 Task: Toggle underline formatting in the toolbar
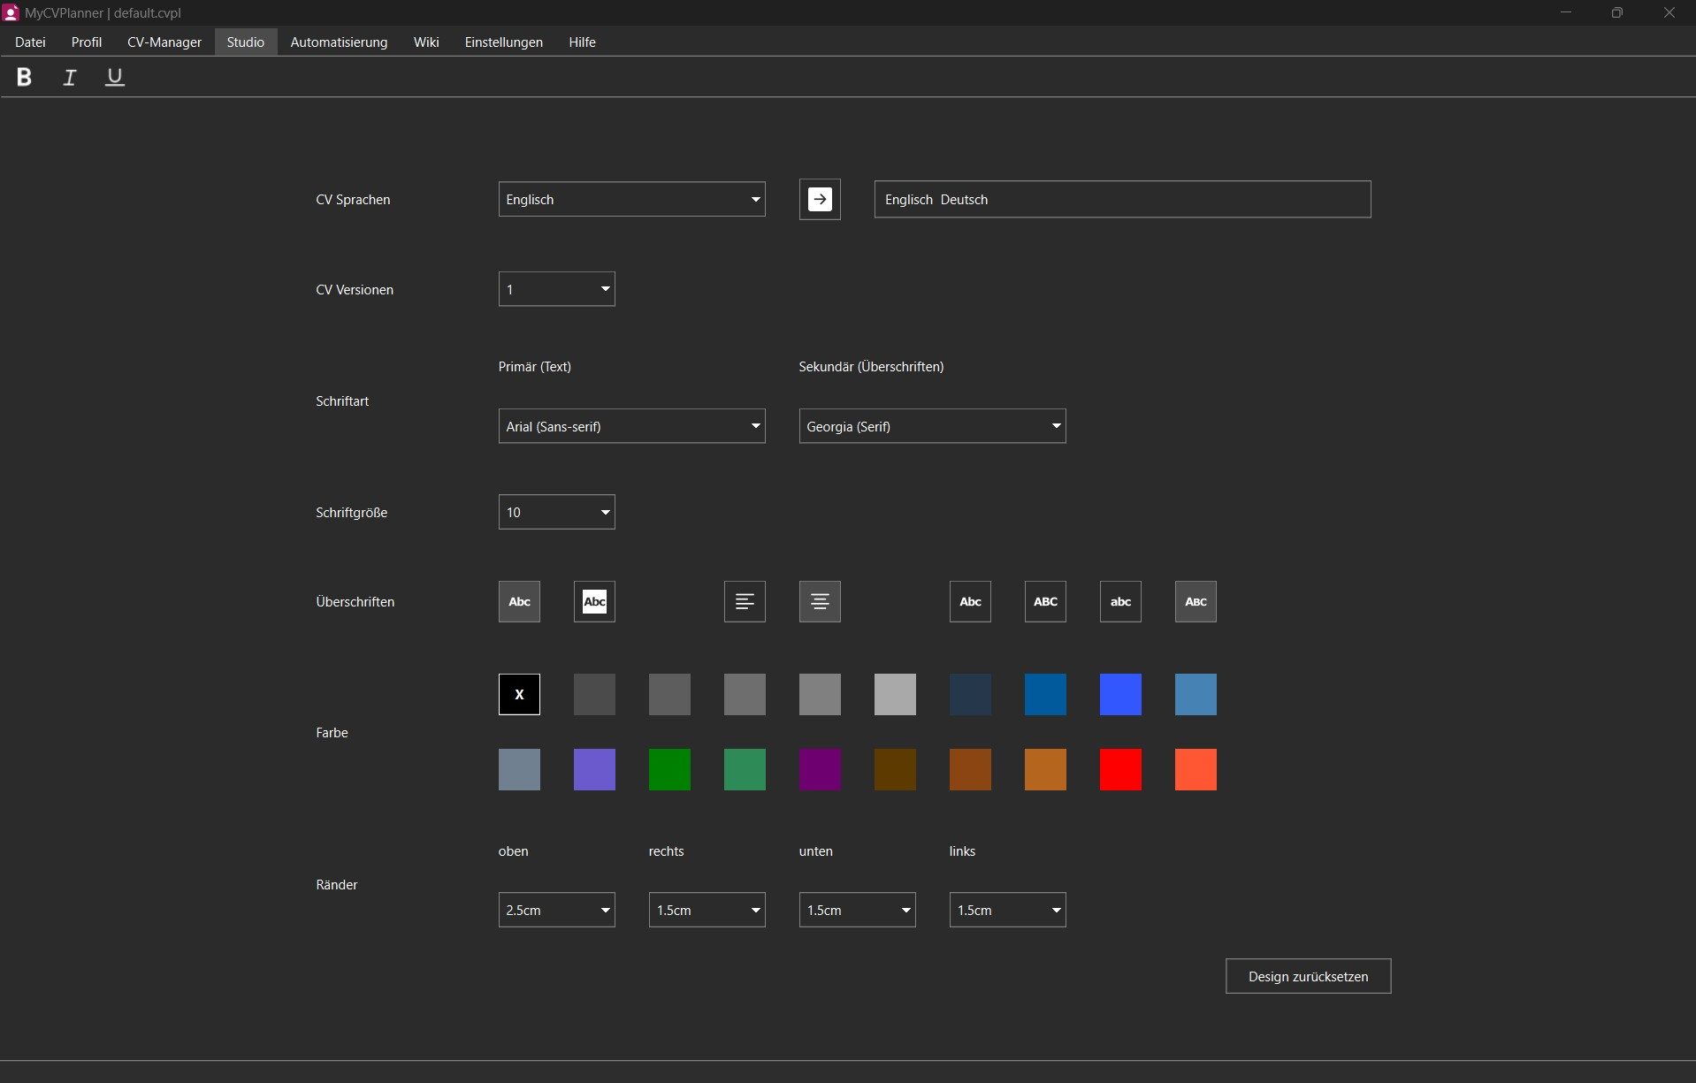point(115,77)
